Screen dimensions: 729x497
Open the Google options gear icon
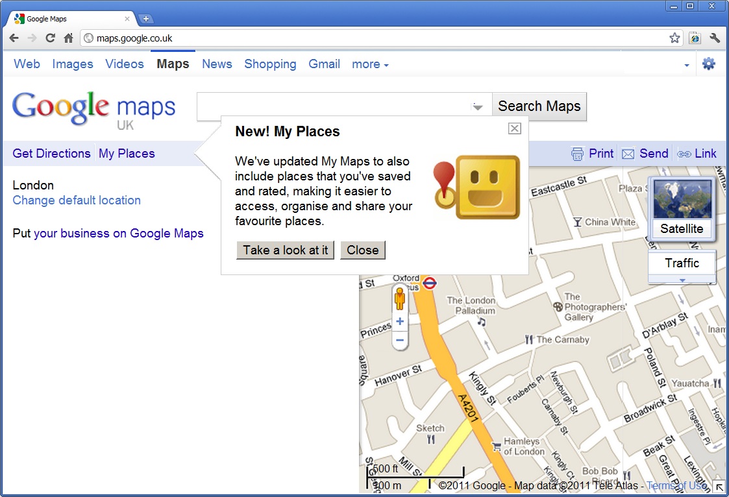708,64
